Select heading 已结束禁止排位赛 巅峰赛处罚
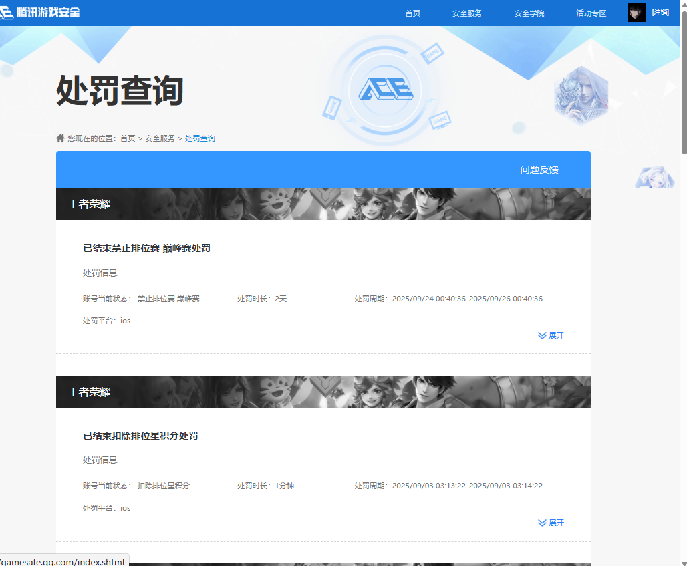 pyautogui.click(x=146, y=248)
